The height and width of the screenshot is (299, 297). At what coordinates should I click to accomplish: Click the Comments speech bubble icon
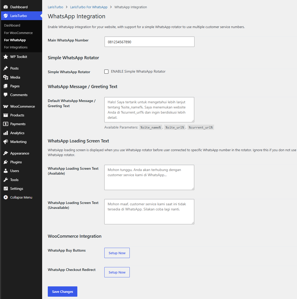pos(6,95)
